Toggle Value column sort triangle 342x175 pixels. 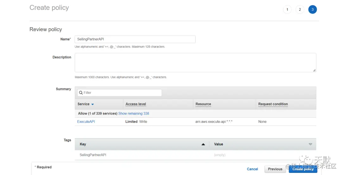click(310, 144)
